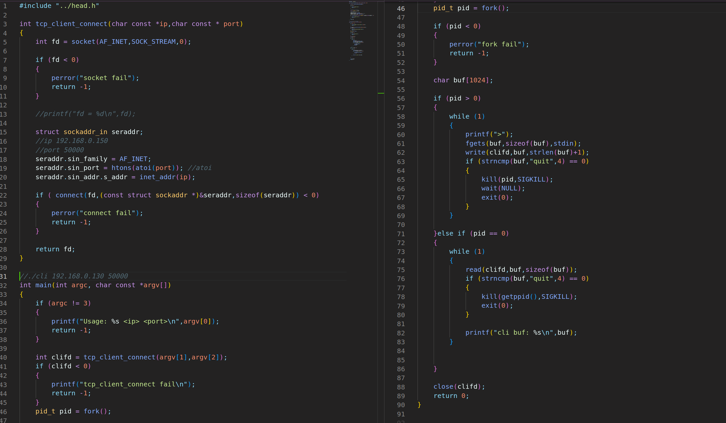Click 'read(clifd,buf,sizeof(buf));' line
The height and width of the screenshot is (423, 726).
521,269
